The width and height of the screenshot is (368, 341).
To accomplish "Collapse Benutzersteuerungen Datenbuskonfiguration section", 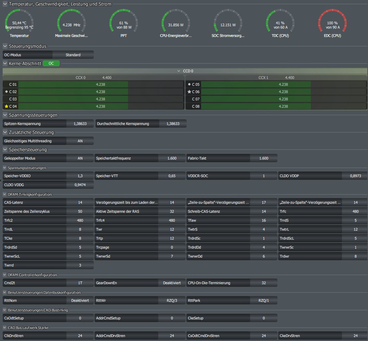I will 4,292.
